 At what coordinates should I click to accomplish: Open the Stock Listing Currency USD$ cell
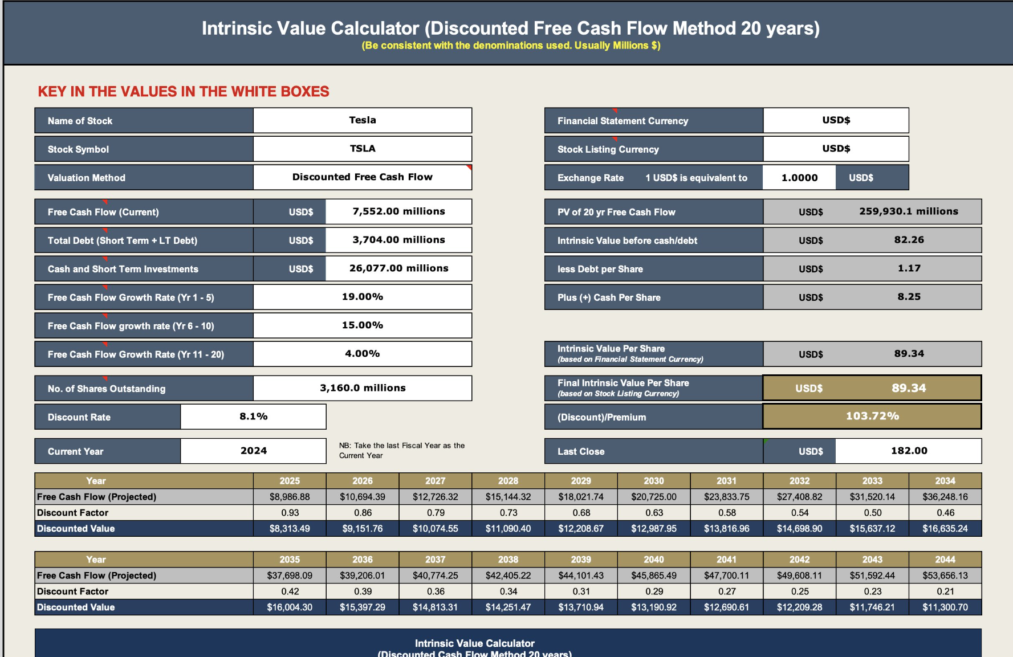click(836, 149)
